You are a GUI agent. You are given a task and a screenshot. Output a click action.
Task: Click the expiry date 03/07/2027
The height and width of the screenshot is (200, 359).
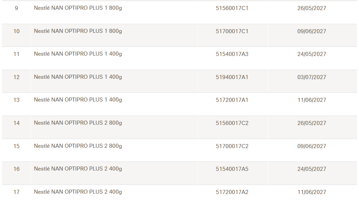click(311, 77)
